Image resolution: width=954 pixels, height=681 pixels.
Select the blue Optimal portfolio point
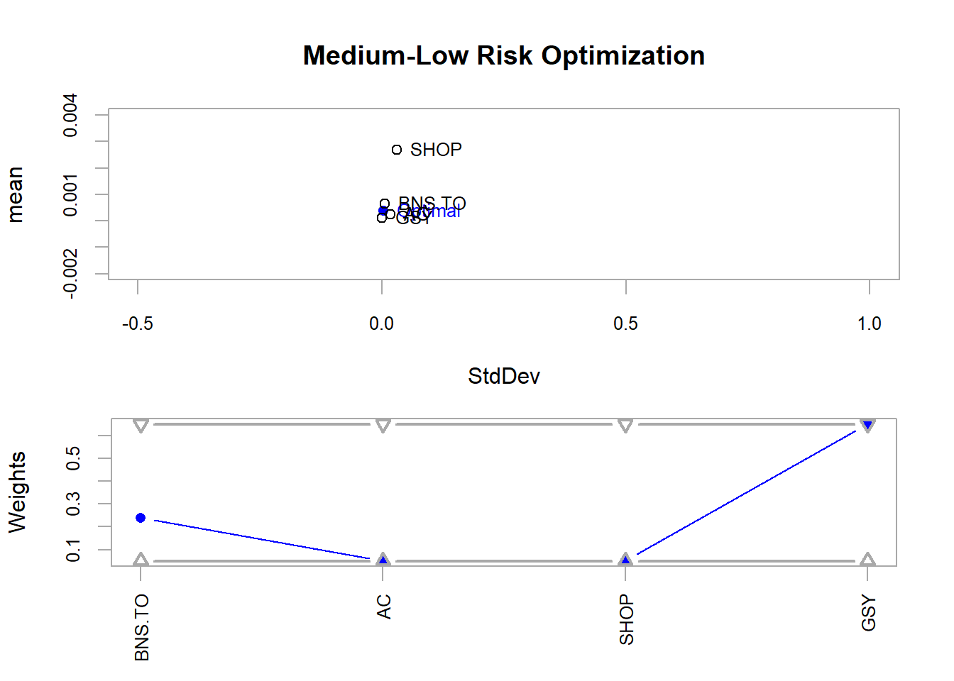coord(383,211)
